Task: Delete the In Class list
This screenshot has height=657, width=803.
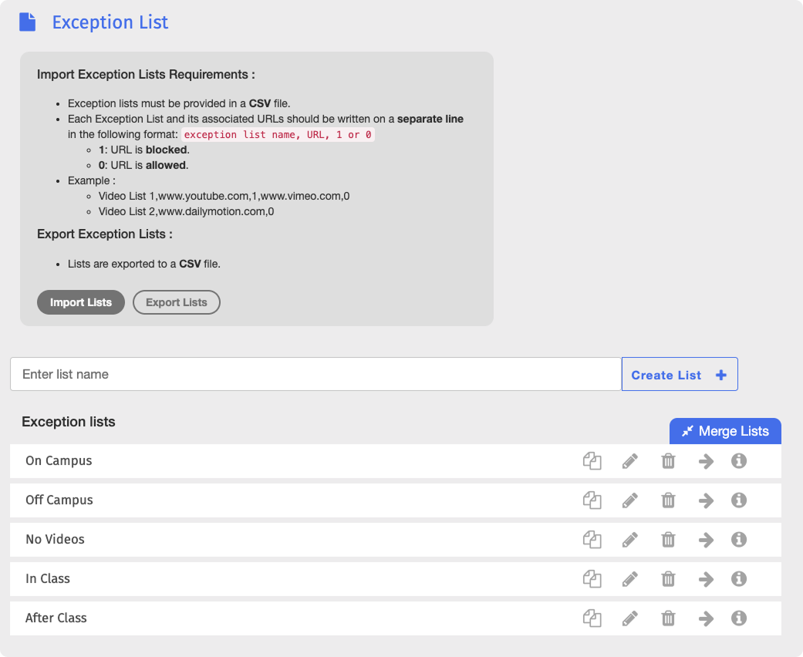Action: 668,578
